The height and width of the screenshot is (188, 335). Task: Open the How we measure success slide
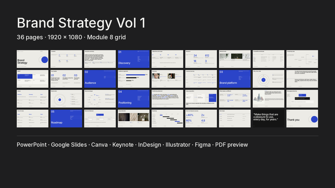201,118
